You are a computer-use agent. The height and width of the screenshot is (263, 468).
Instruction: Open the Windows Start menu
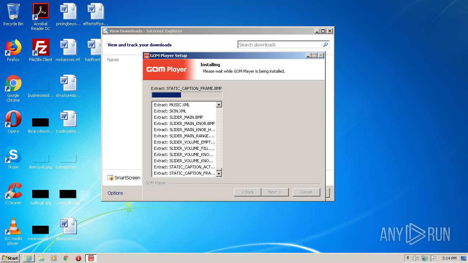(10, 258)
